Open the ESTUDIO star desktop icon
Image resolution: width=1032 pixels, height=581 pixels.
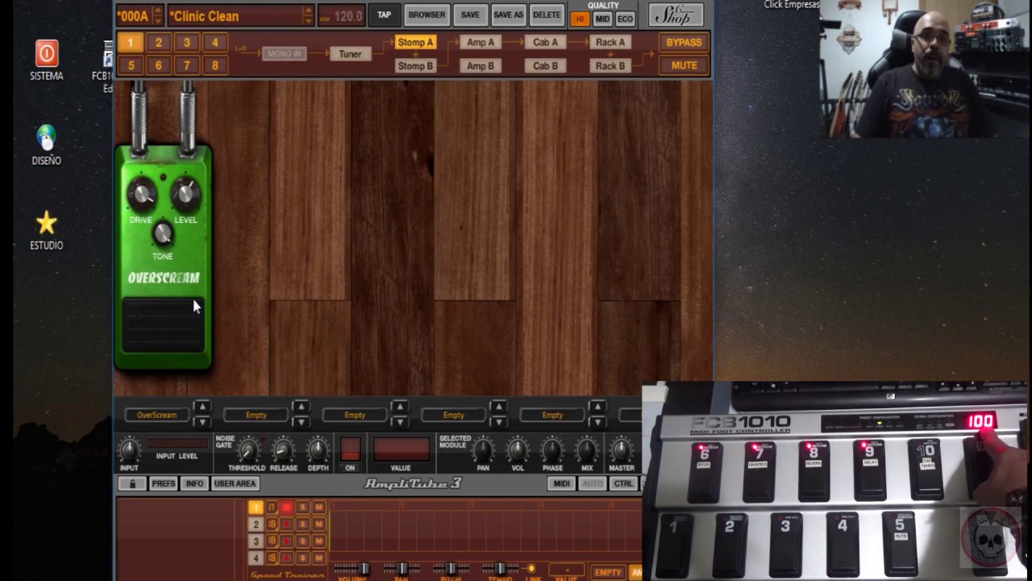click(x=46, y=230)
